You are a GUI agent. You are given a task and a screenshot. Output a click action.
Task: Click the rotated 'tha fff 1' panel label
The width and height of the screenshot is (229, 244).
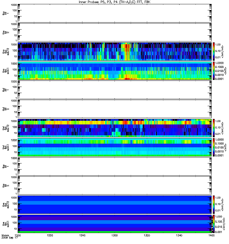pos(6,13)
